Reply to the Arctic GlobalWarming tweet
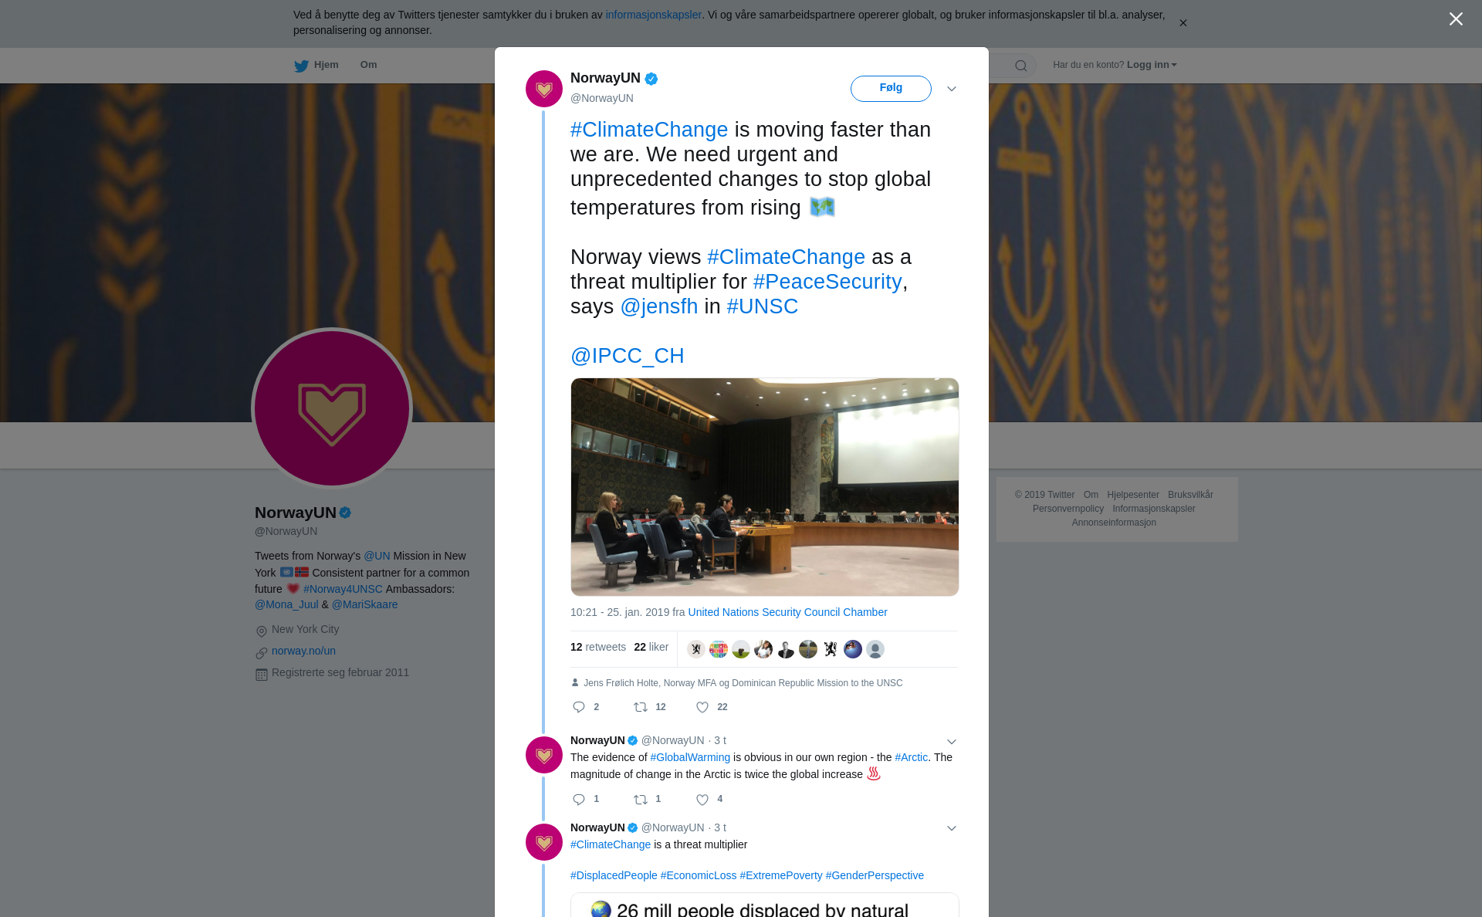Image resolution: width=1482 pixels, height=917 pixels. point(579,800)
